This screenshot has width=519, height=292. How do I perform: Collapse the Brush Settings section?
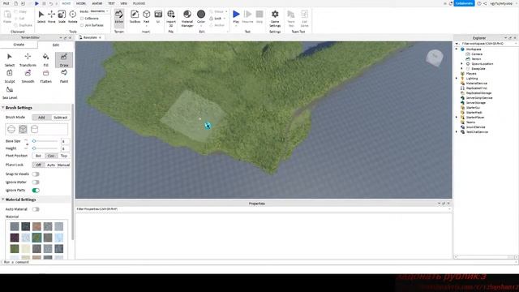pyautogui.click(x=3, y=108)
